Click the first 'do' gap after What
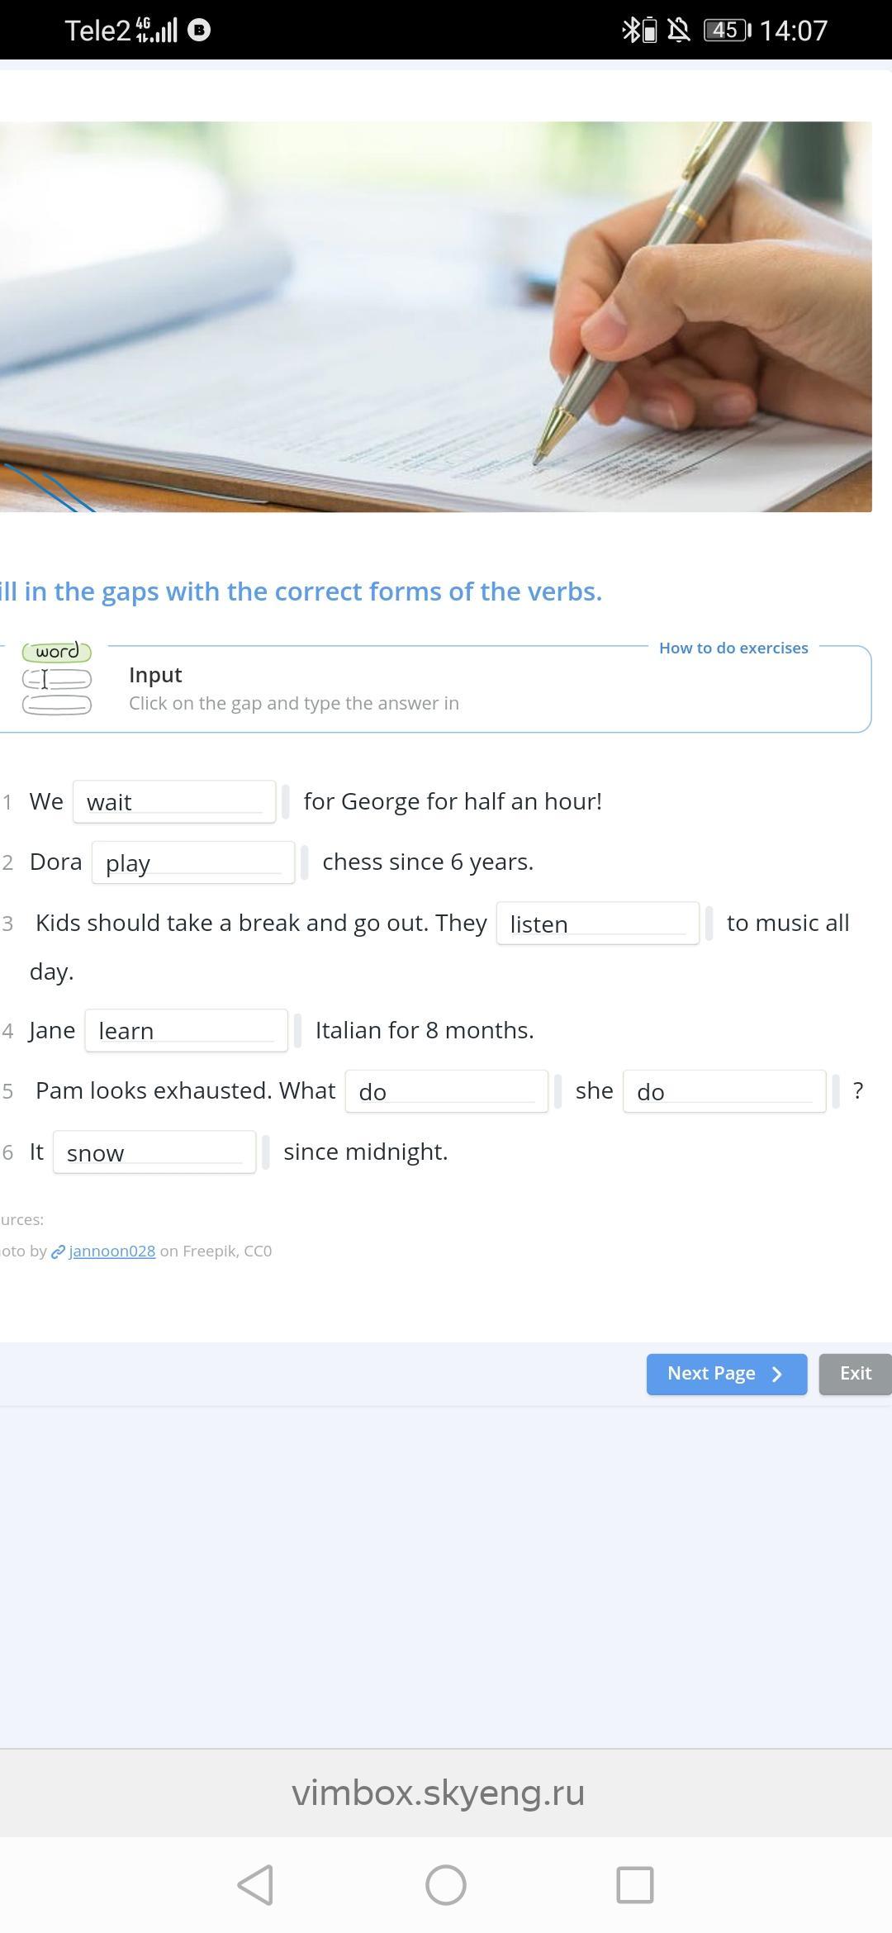 [x=446, y=1091]
